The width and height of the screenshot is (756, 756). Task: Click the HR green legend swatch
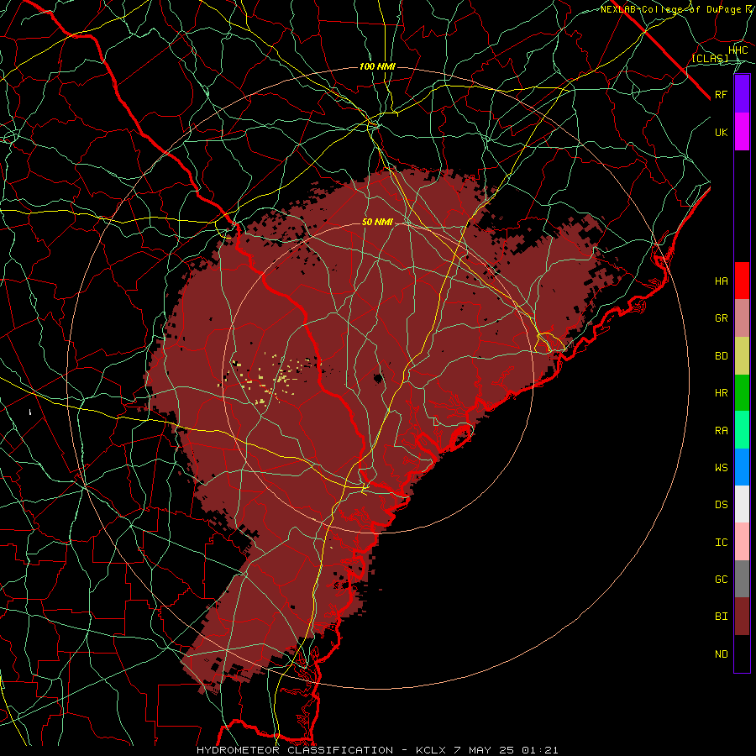pyautogui.click(x=742, y=393)
